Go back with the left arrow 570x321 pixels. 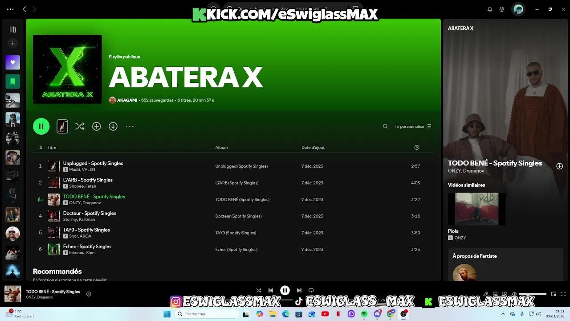24,9
